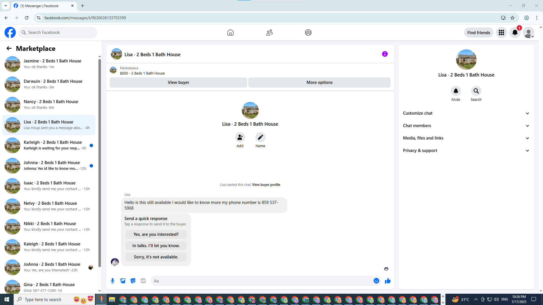Viewport: 543px width, 305px height.
Task: Go back from Marketplace with the arrow
Action: tap(9, 48)
